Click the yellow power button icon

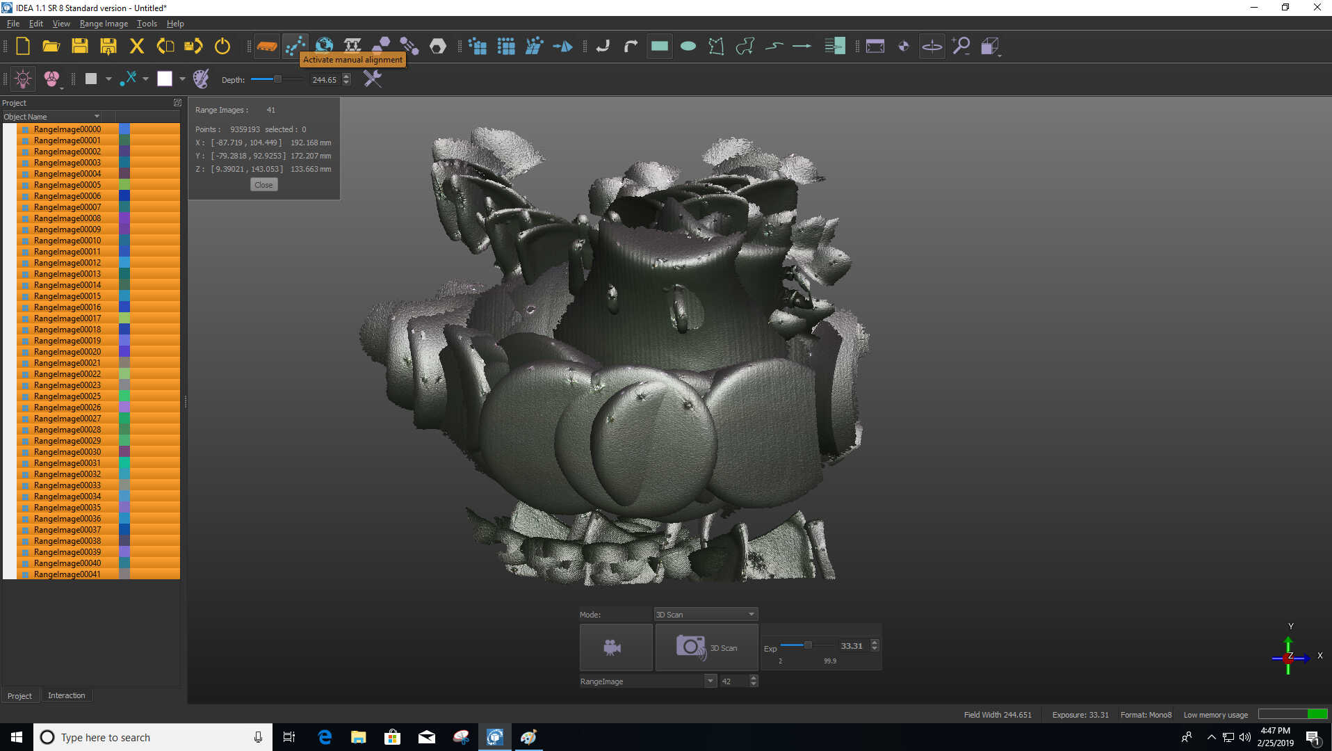coord(222,47)
